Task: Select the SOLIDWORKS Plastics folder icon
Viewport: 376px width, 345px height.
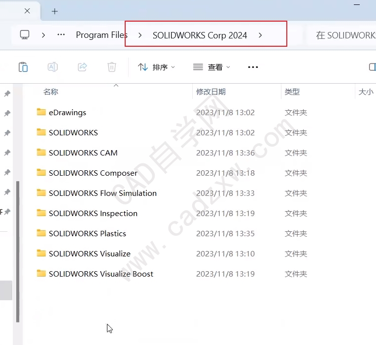Action: point(41,233)
